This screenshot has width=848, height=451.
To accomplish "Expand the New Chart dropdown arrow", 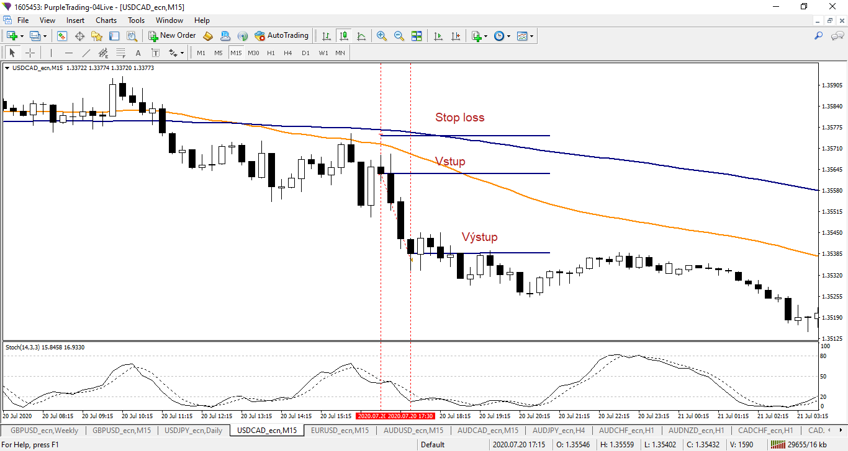I will point(22,36).
